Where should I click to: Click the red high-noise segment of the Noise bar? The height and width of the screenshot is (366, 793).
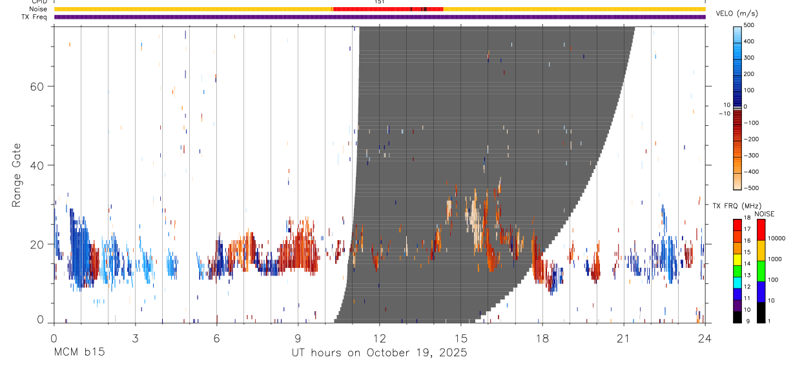tap(387, 9)
